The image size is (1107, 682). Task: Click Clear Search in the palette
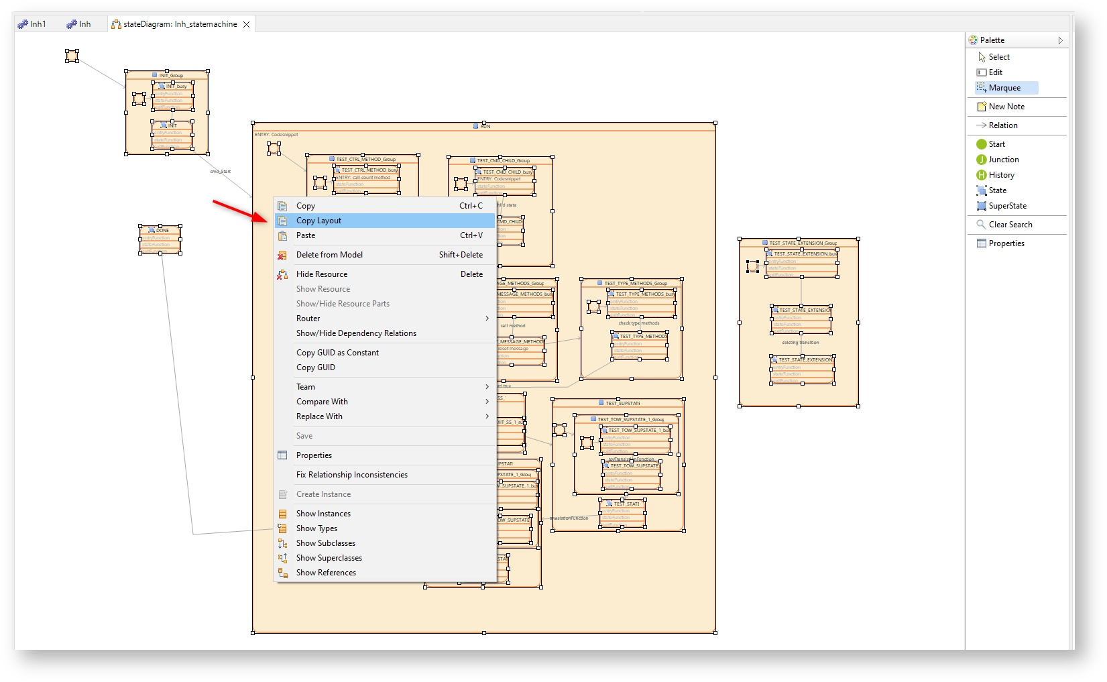coord(1010,225)
